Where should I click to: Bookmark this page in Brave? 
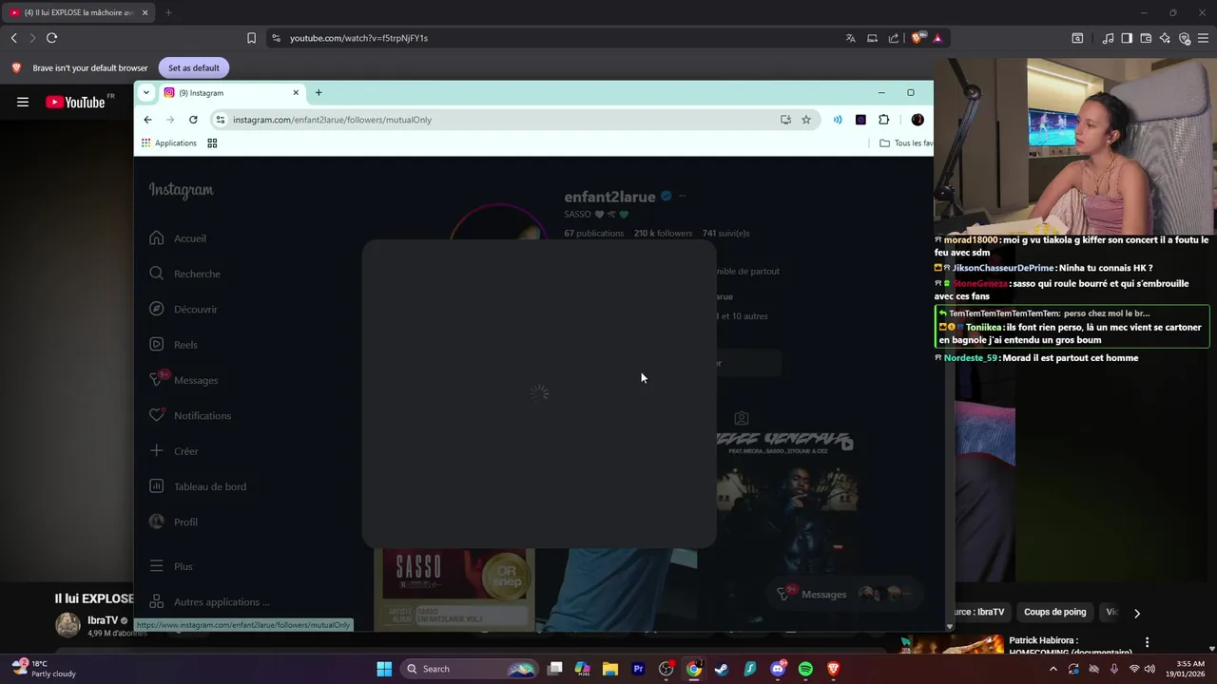pyautogui.click(x=251, y=38)
